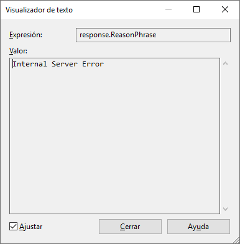Click the vertical scrollbar track
The width and height of the screenshot is (240, 244).
tap(225, 136)
